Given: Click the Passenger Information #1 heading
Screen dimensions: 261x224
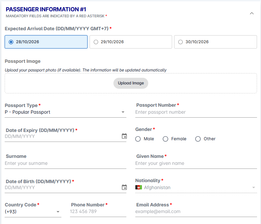Looking at the screenshot, I should tap(46, 9).
